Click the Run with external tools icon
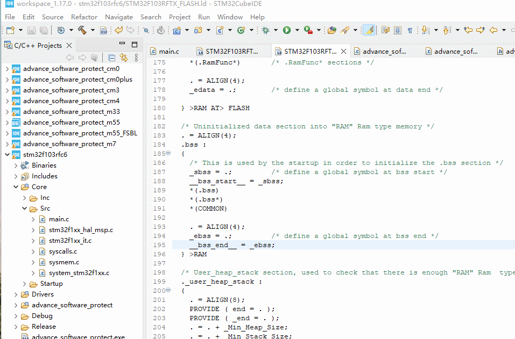 pos(308,31)
